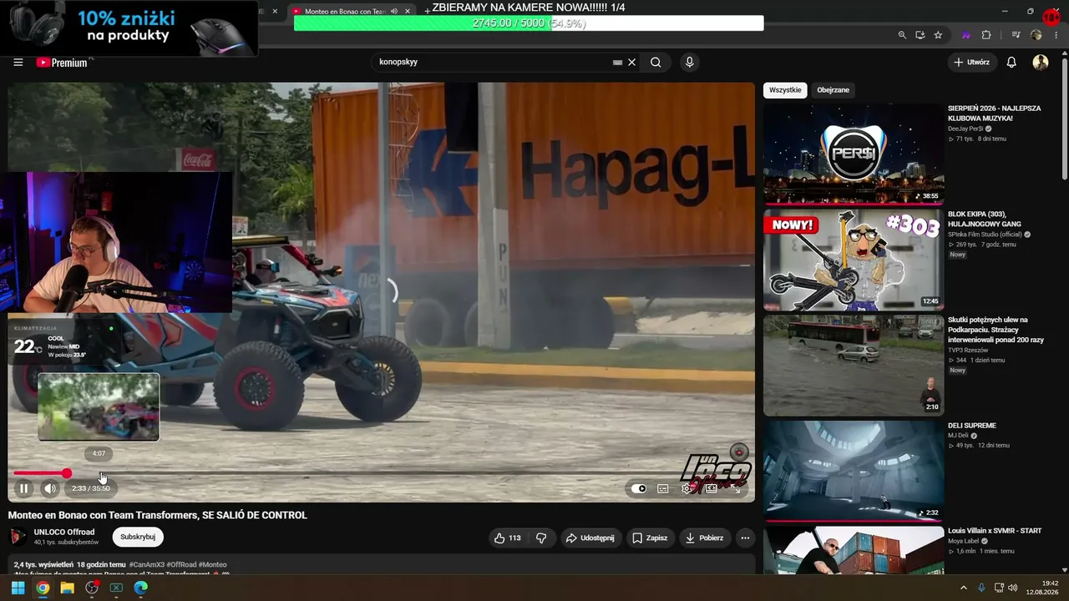
Task: Open the Chrome three-dot menu
Action: coord(1056,35)
